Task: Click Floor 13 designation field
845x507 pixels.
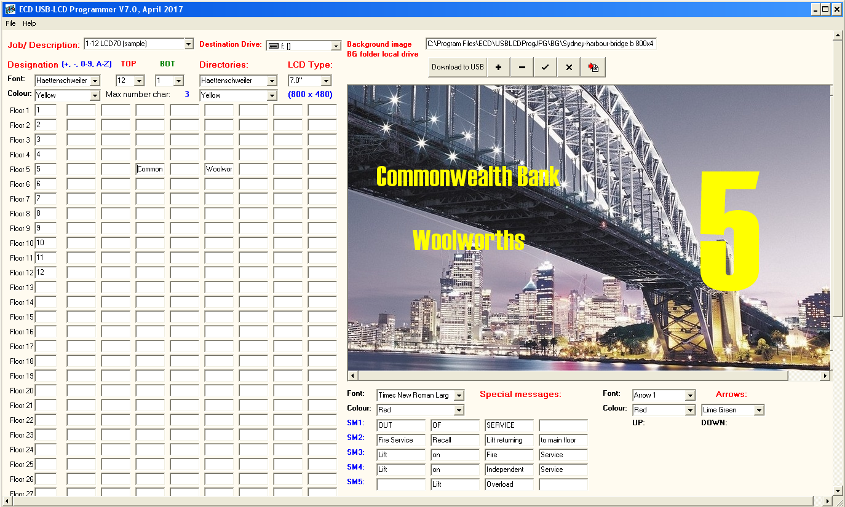Action: tap(46, 288)
